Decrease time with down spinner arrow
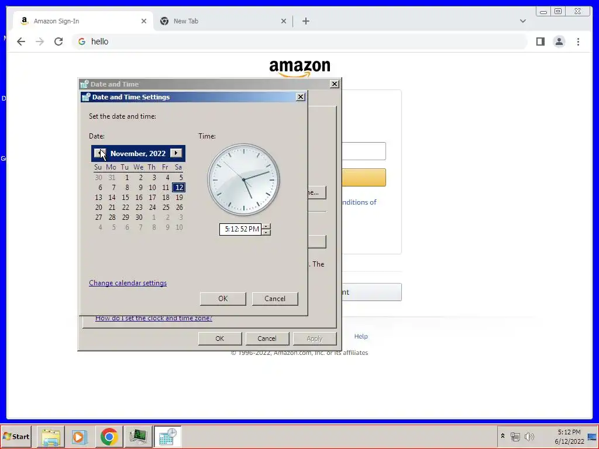 tap(266, 232)
